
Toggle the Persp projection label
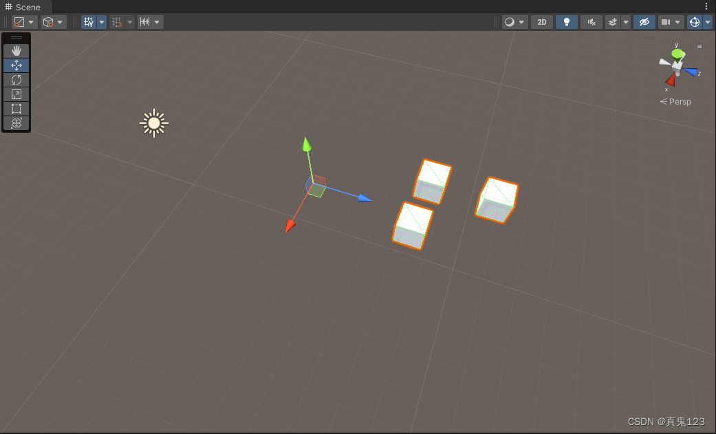pos(675,101)
